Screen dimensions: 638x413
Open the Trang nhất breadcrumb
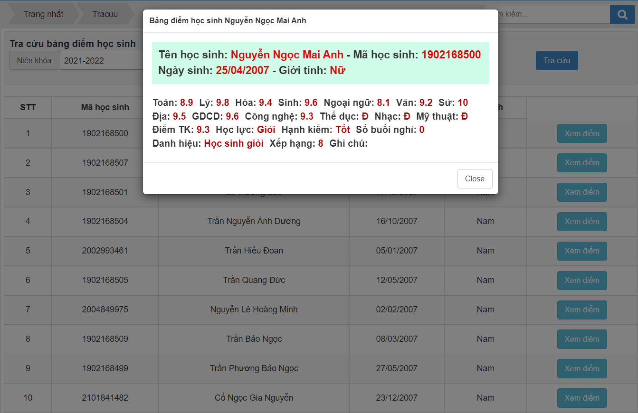(x=43, y=14)
